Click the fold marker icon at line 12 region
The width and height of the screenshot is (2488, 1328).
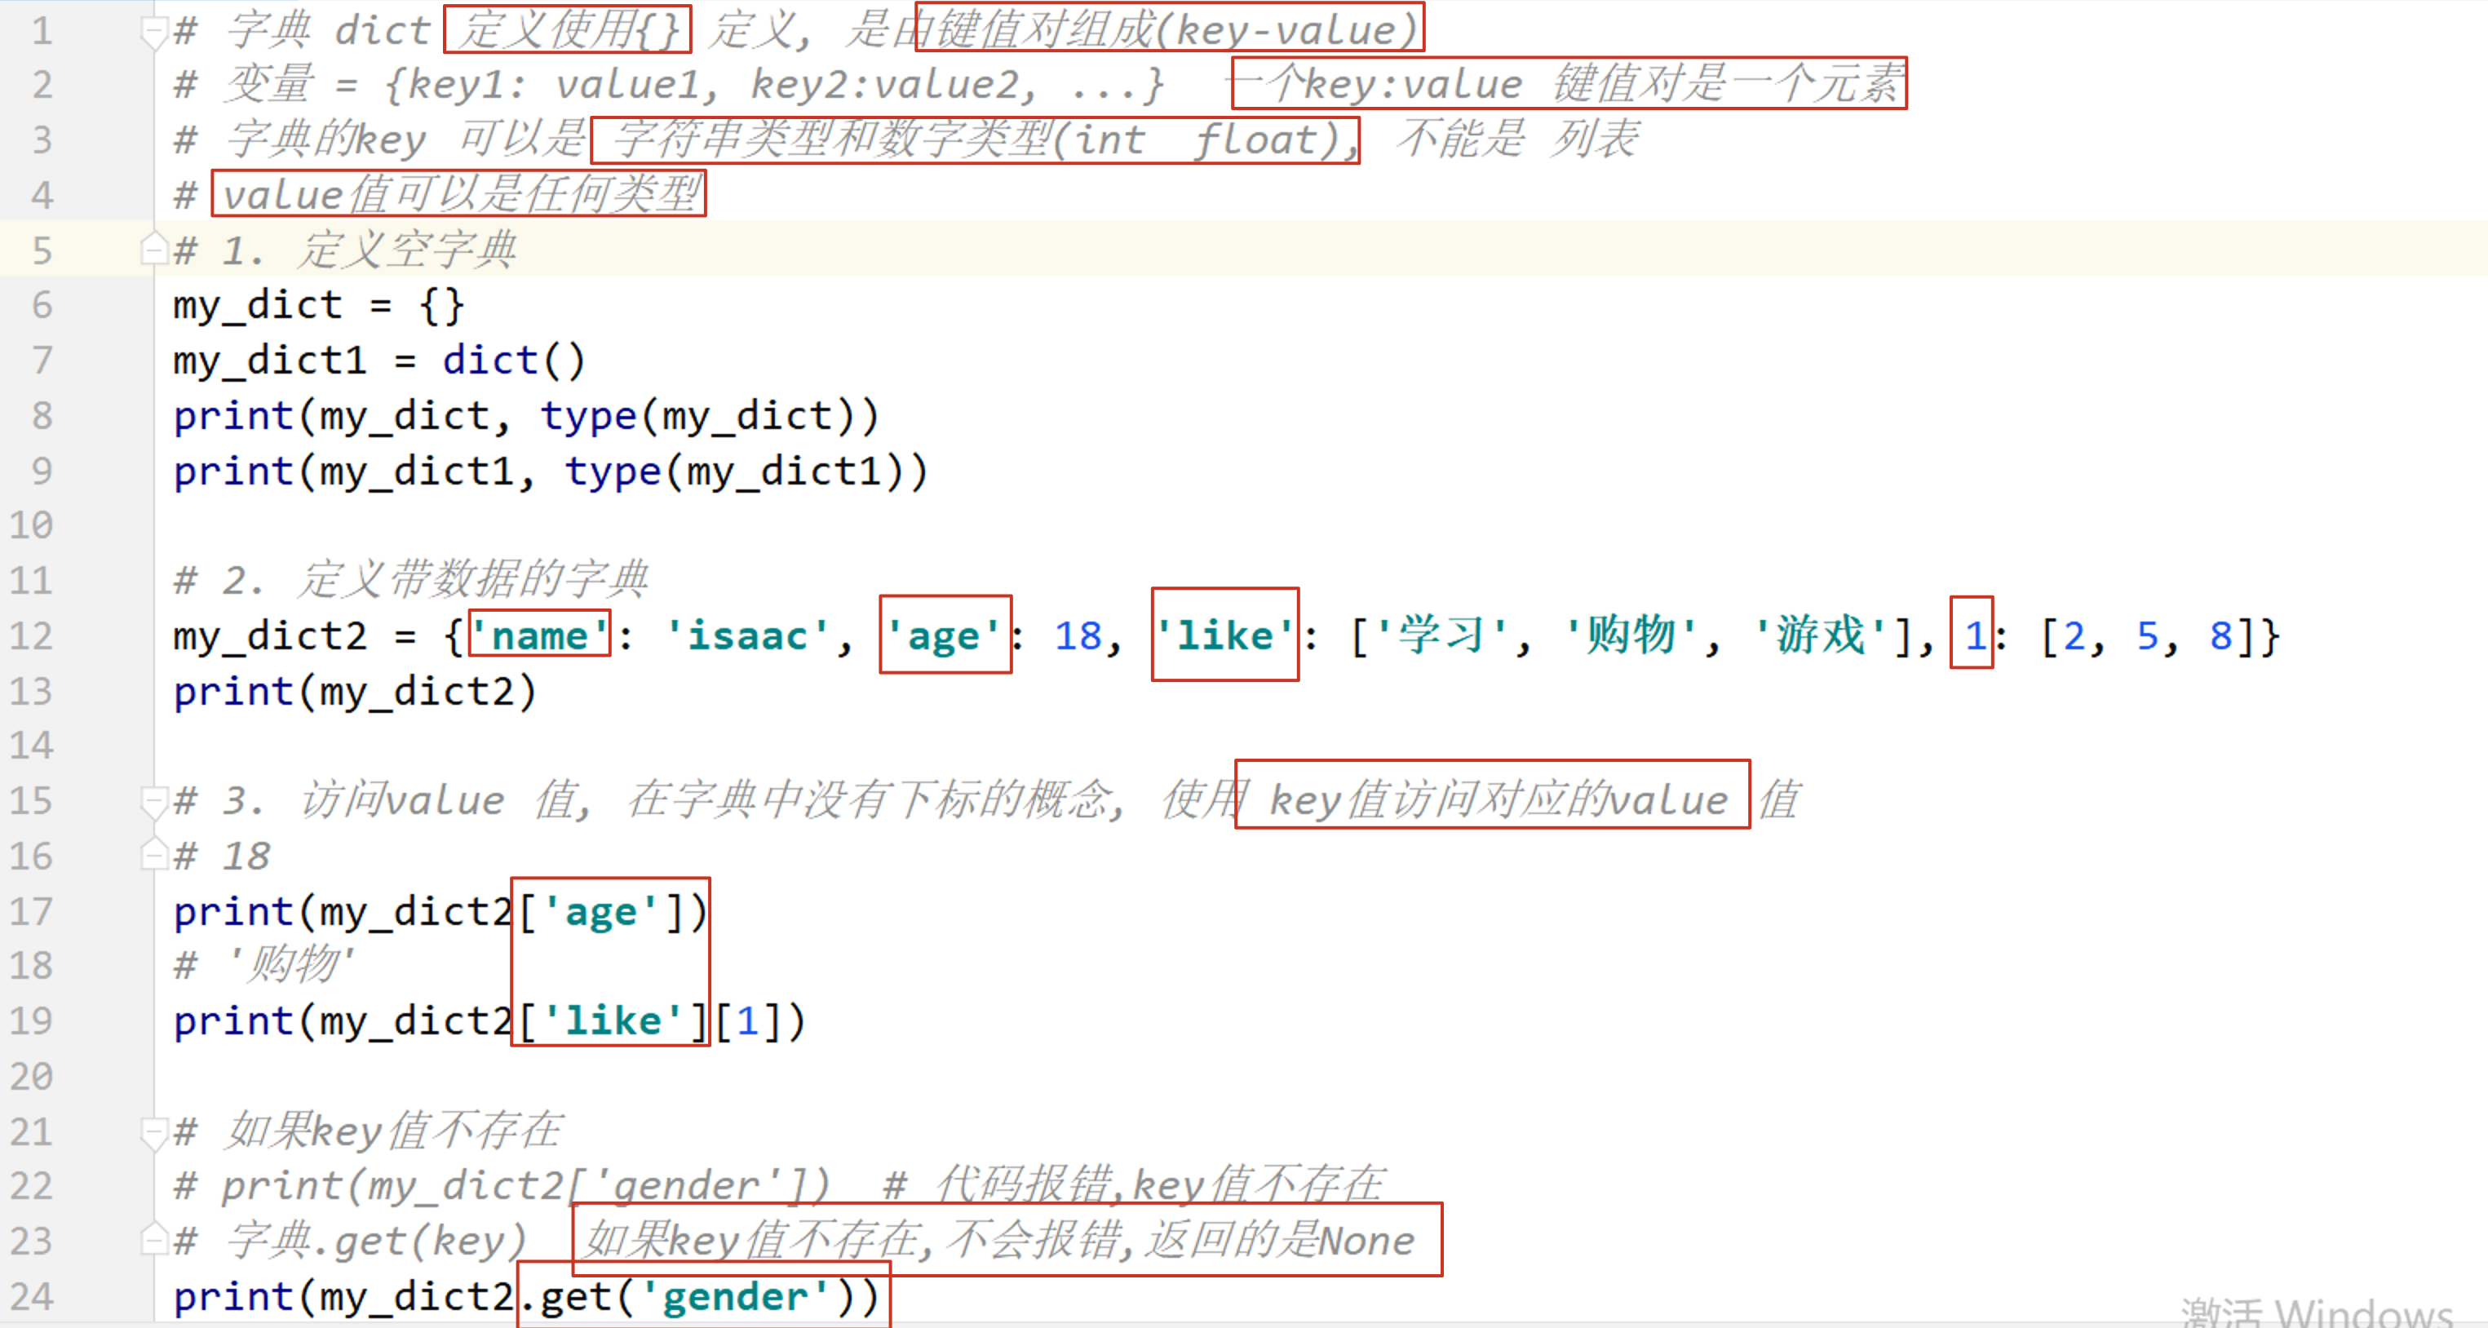tap(154, 635)
